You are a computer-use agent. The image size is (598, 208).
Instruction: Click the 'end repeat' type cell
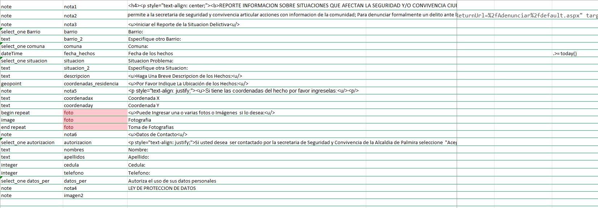[x=32, y=127]
